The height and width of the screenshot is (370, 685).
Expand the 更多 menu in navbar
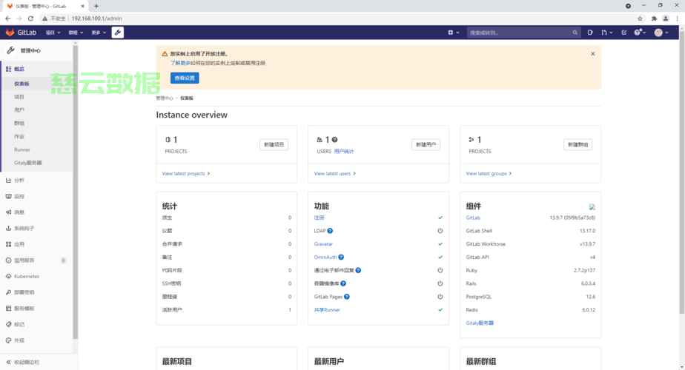[x=99, y=33]
